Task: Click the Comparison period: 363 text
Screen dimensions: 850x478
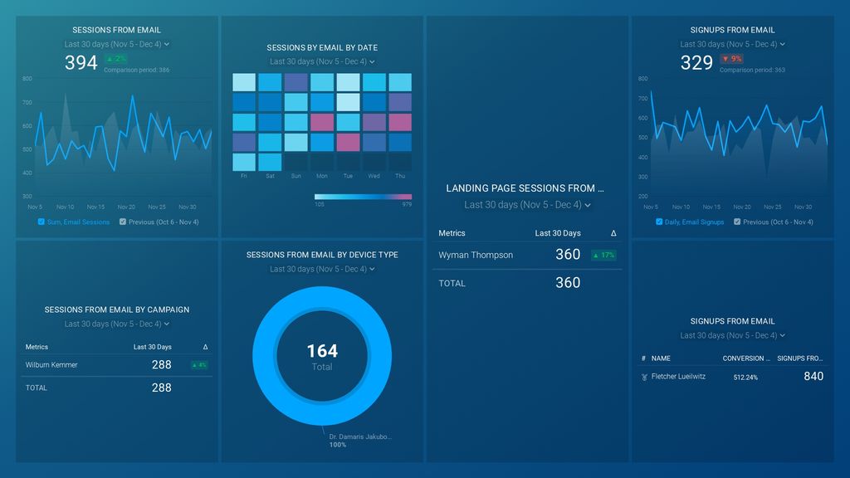Action: [752, 70]
